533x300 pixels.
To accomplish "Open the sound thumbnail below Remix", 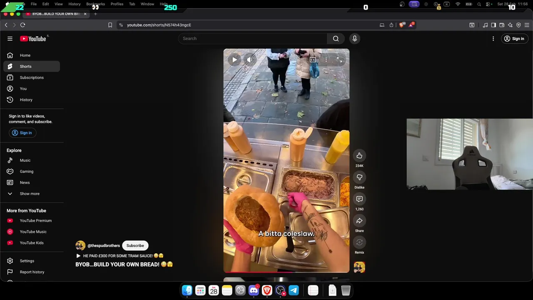I will pos(359,267).
